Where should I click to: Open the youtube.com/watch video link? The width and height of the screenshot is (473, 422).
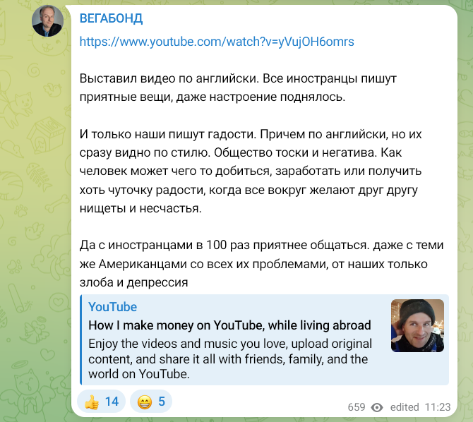tap(217, 42)
